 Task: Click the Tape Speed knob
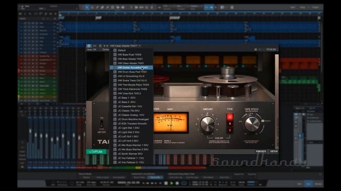251,124
